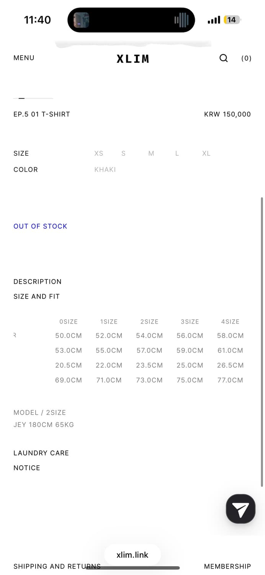Tap the battery indicator in status bar
The height and width of the screenshot is (575, 265).
pyautogui.click(x=232, y=20)
